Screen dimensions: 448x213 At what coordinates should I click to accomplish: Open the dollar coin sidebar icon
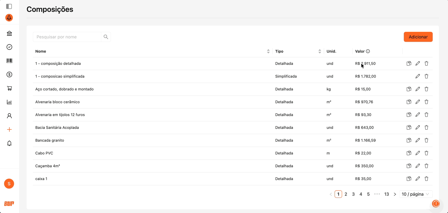9,74
